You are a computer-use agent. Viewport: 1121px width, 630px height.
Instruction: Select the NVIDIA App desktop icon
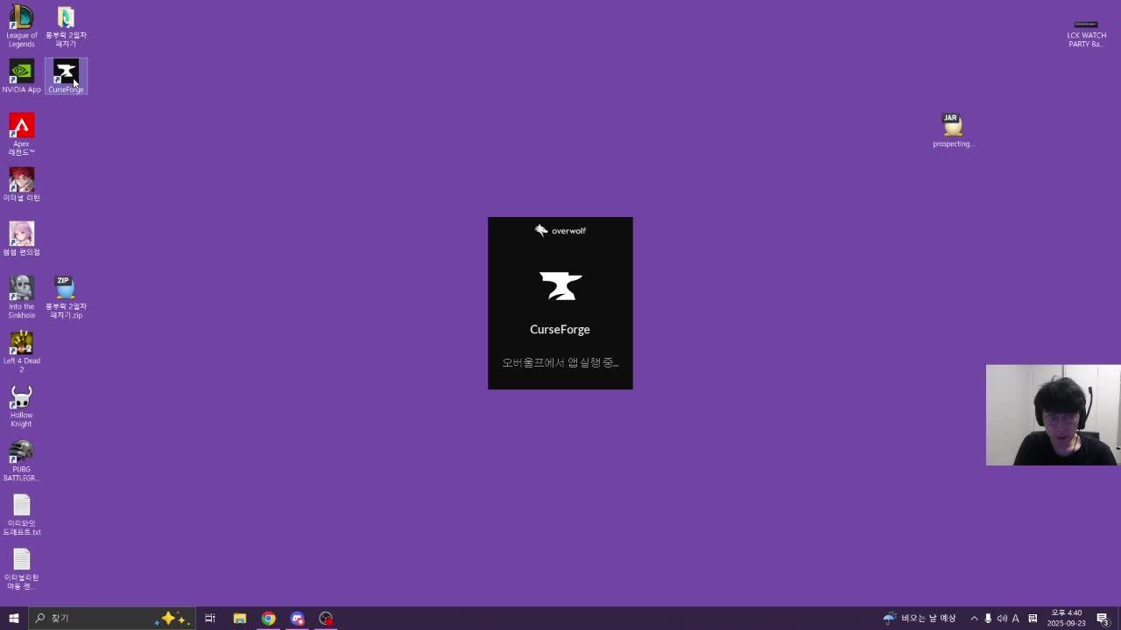click(21, 73)
